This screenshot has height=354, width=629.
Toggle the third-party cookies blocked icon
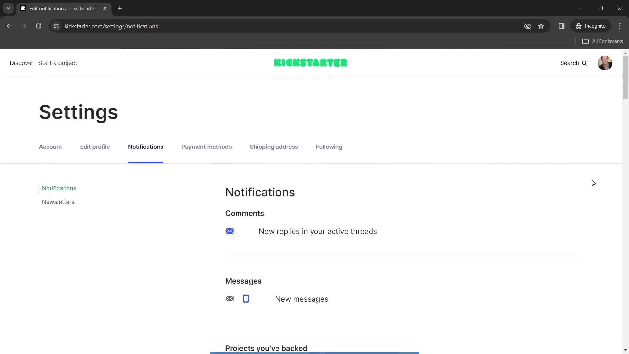527,26
